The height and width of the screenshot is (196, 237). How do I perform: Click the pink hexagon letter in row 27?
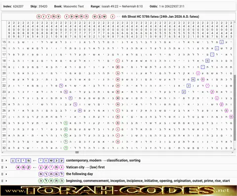click(231, 117)
